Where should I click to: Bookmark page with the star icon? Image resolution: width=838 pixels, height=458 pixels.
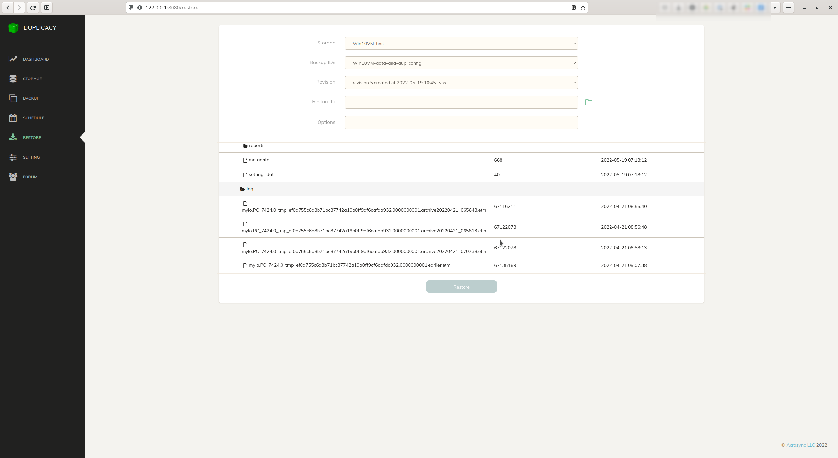click(583, 8)
